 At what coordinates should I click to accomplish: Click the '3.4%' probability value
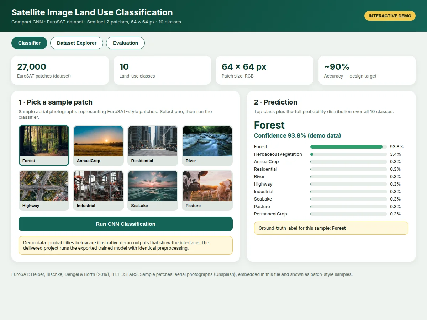395,154
